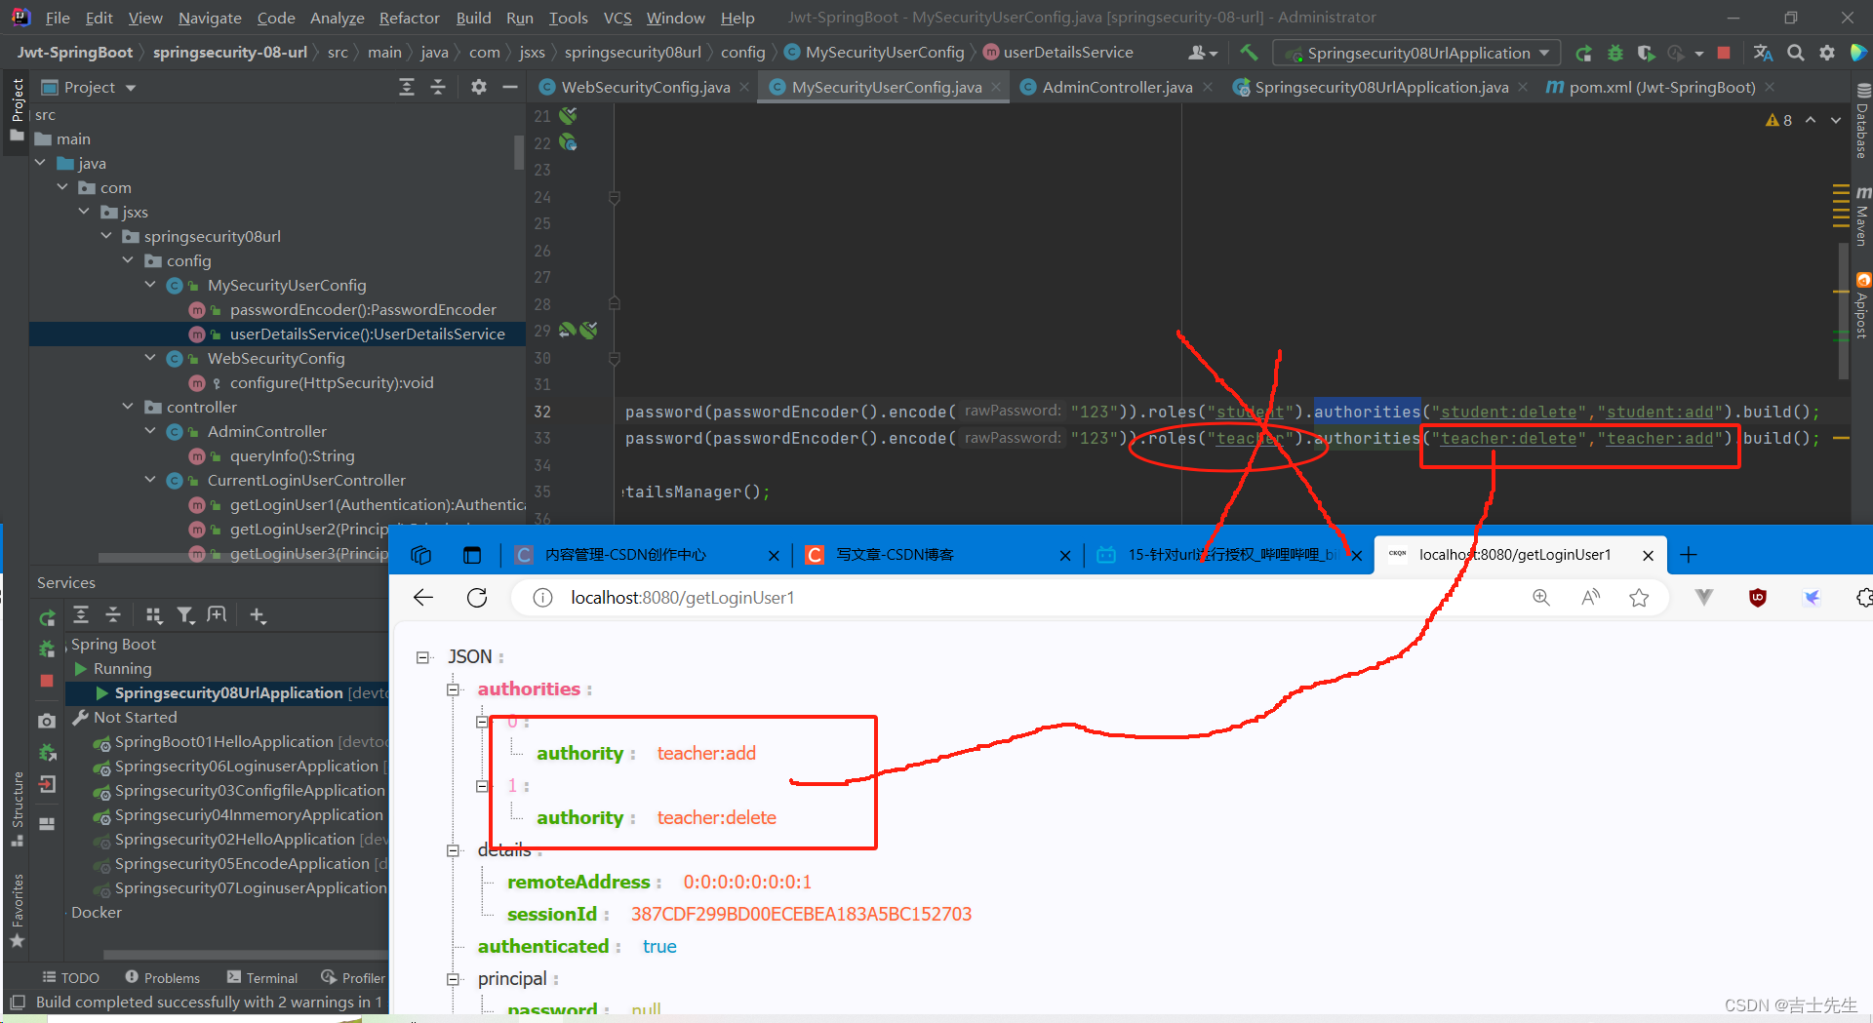Collapse the principal node in JSON viewer

(x=453, y=979)
